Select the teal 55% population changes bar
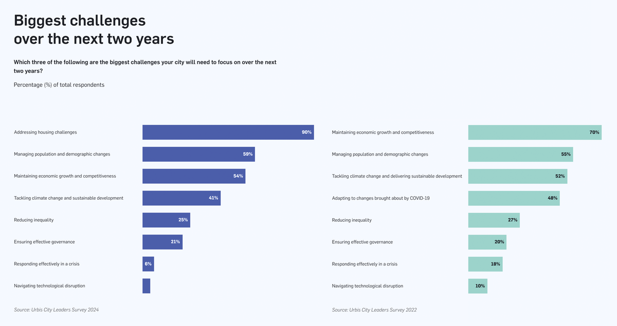The width and height of the screenshot is (617, 326). tap(520, 154)
